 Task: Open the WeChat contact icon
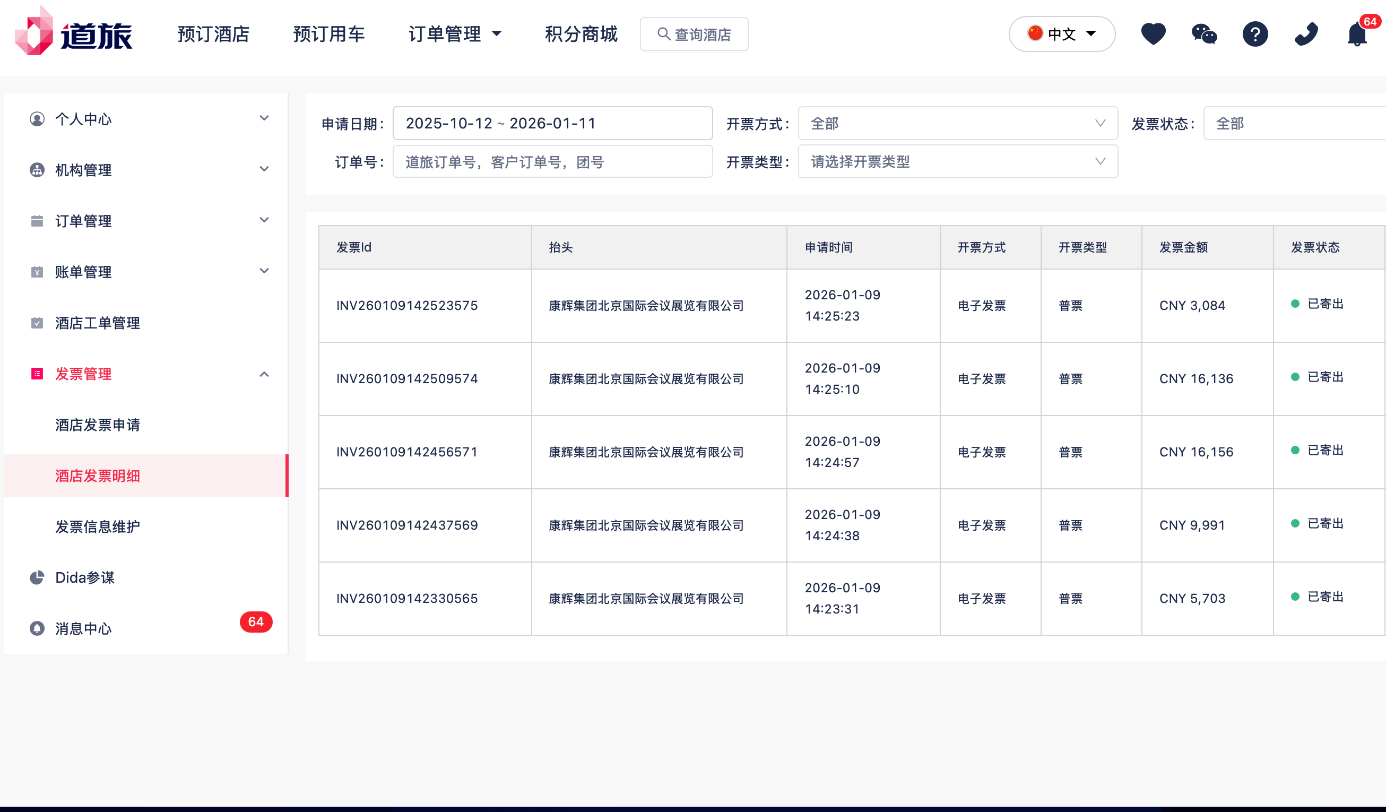[x=1204, y=34]
